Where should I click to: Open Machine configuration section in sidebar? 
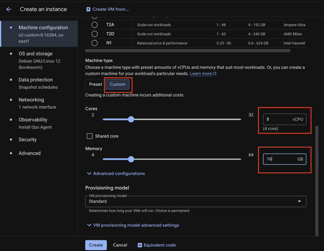[x=39, y=34]
